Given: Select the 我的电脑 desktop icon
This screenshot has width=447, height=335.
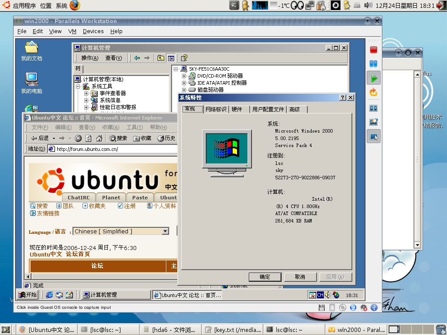Looking at the screenshot, I should tap(31, 83).
